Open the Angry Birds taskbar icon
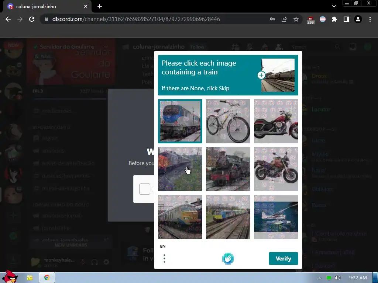This screenshot has width=378, height=283. pos(10,277)
